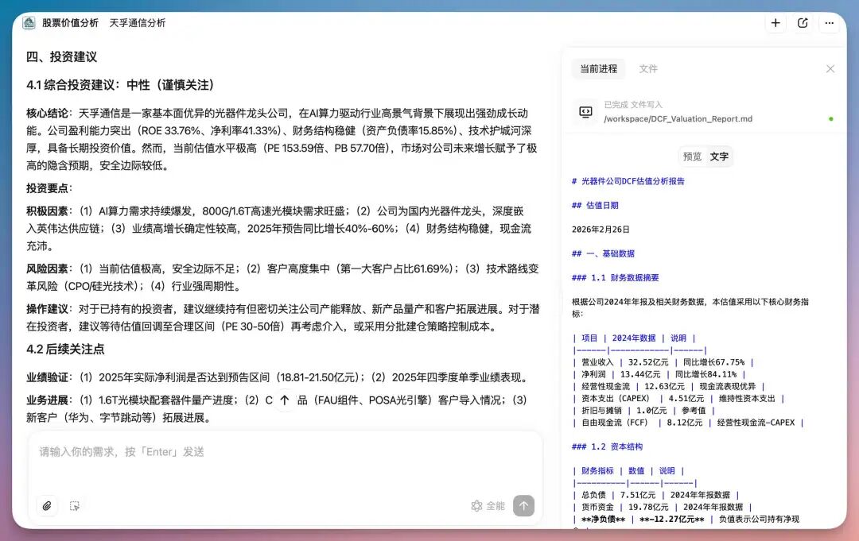Viewport: 859px width, 541px height.
Task: Switch to the 文件 tab
Action: tap(648, 68)
